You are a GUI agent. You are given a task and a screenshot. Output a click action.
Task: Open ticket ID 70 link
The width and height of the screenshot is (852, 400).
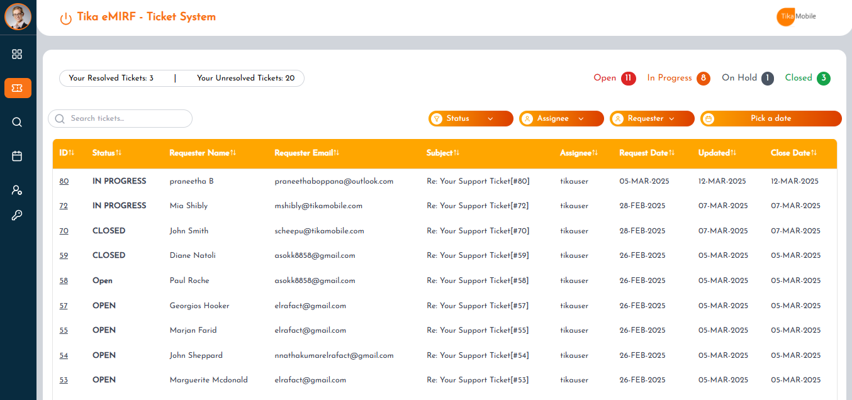[64, 231]
